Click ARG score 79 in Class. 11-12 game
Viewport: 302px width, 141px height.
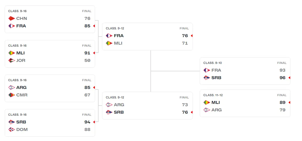click(282, 110)
